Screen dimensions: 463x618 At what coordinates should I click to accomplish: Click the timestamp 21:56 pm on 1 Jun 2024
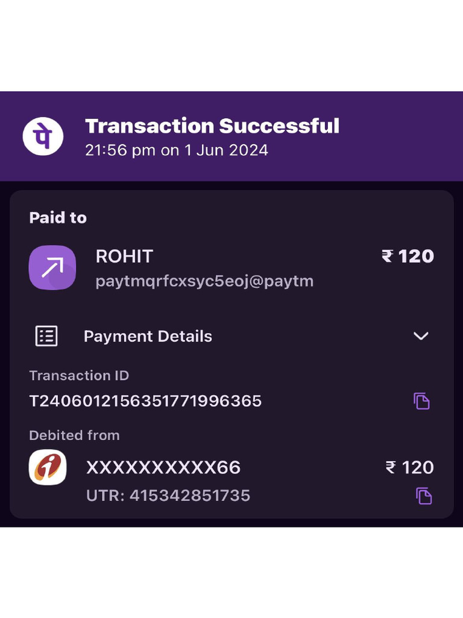(x=177, y=150)
